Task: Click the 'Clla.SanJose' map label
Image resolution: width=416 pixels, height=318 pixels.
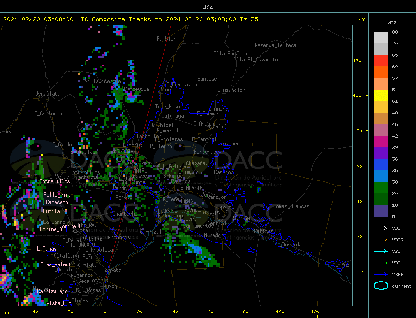Action: 230,54
